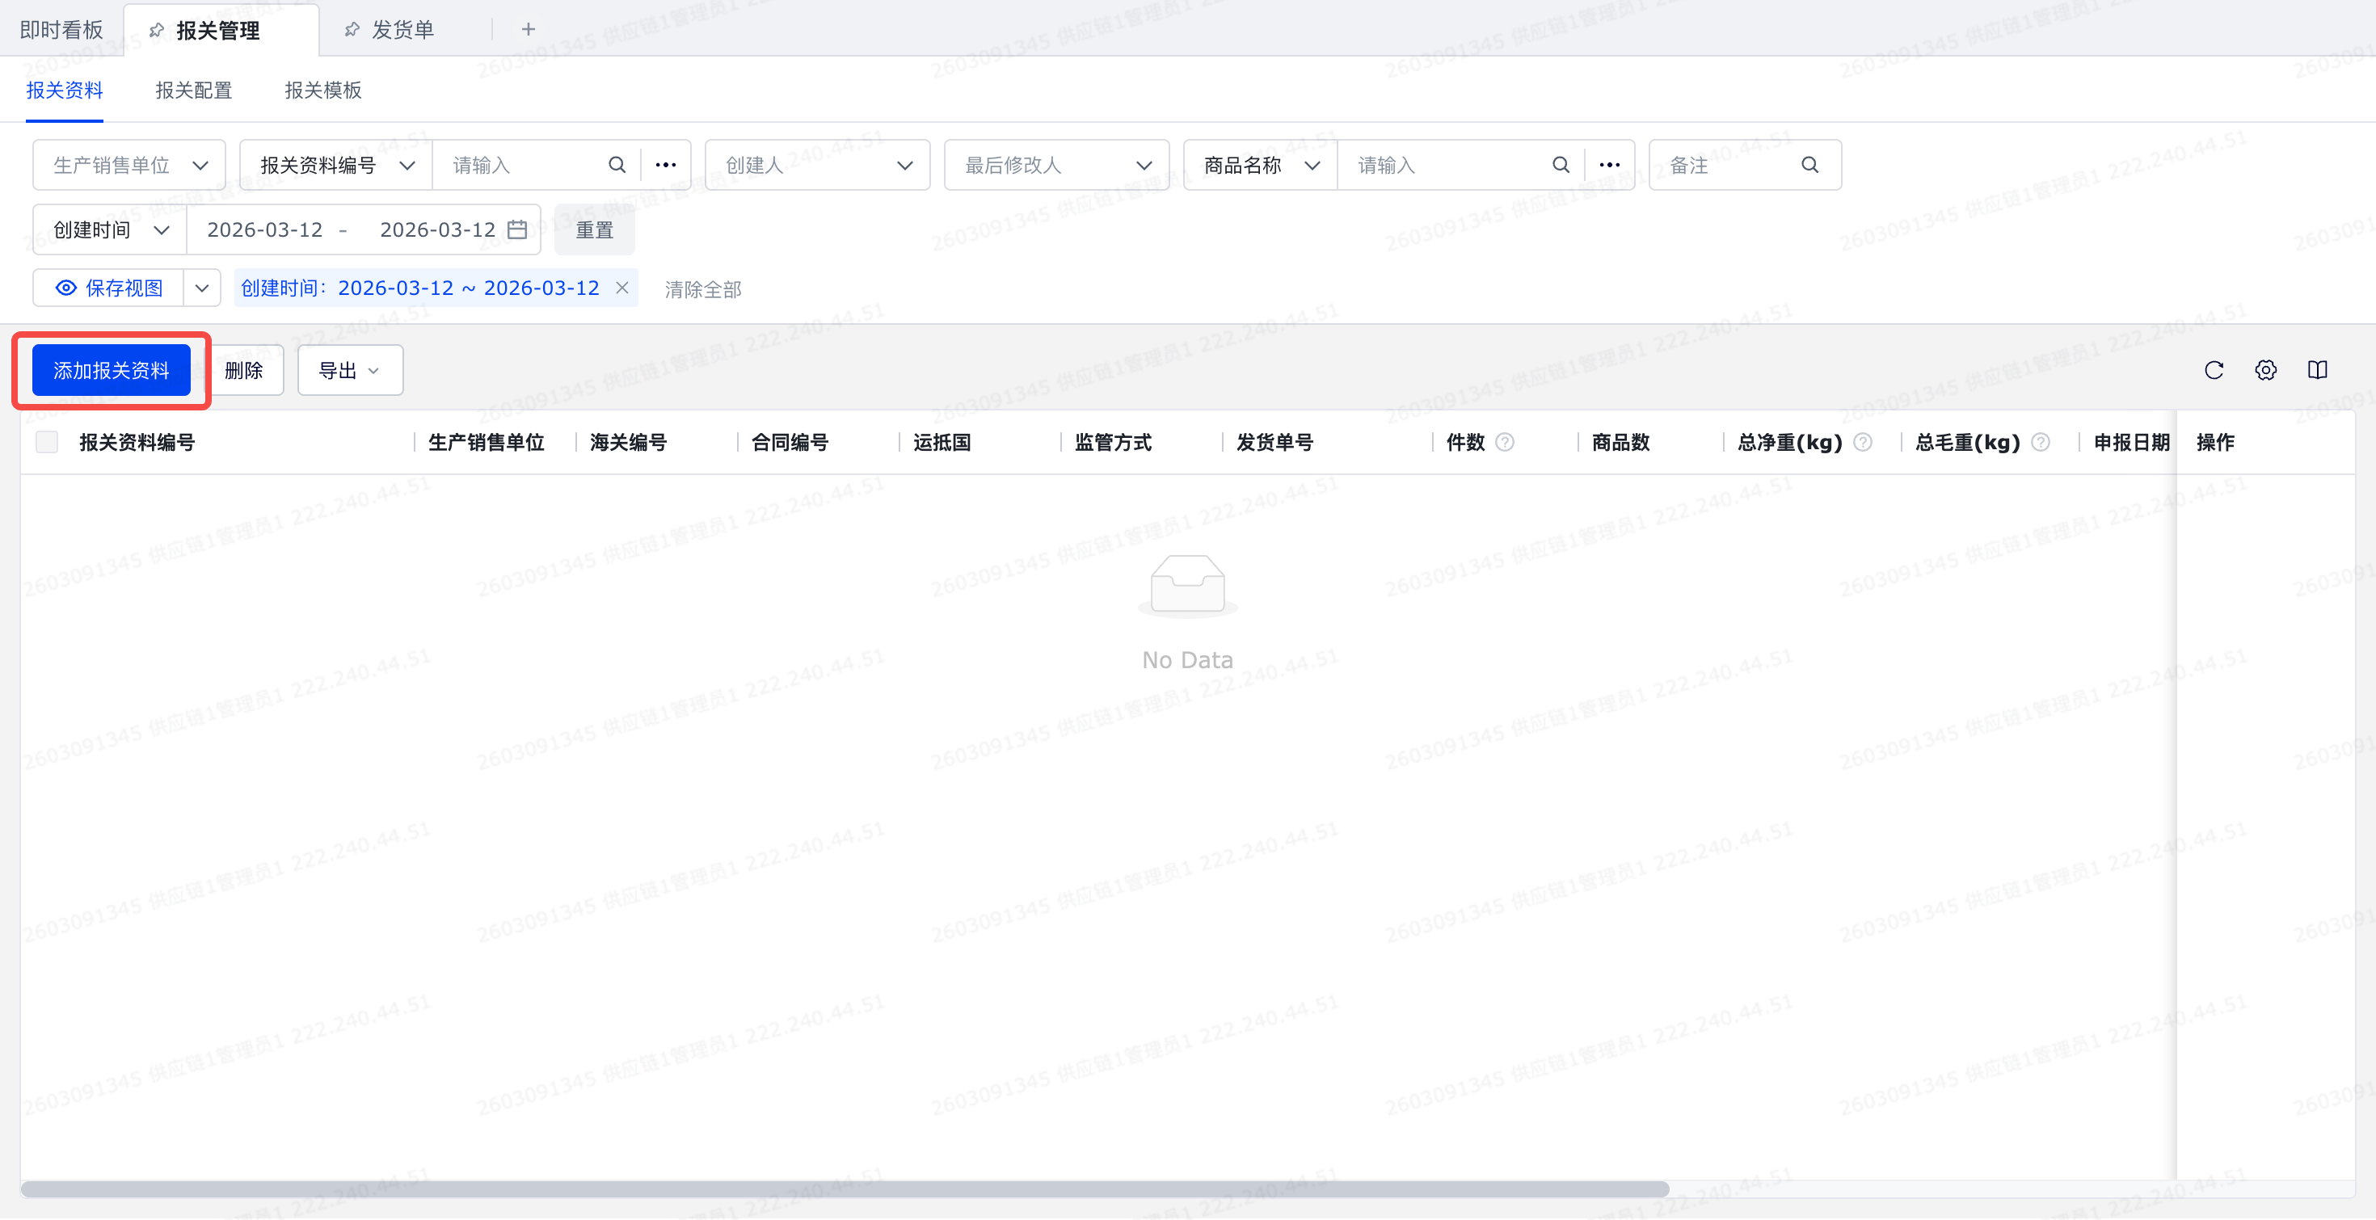This screenshot has height=1220, width=2376.
Task: Toggle the select-all checkbox in table header
Action: click(x=47, y=443)
